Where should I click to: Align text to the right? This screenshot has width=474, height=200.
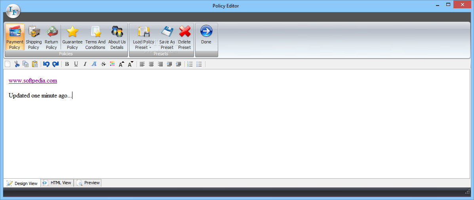[160, 64]
